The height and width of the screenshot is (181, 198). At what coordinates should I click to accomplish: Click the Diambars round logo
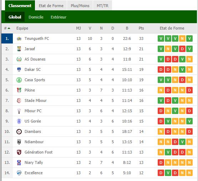click(x=19, y=131)
